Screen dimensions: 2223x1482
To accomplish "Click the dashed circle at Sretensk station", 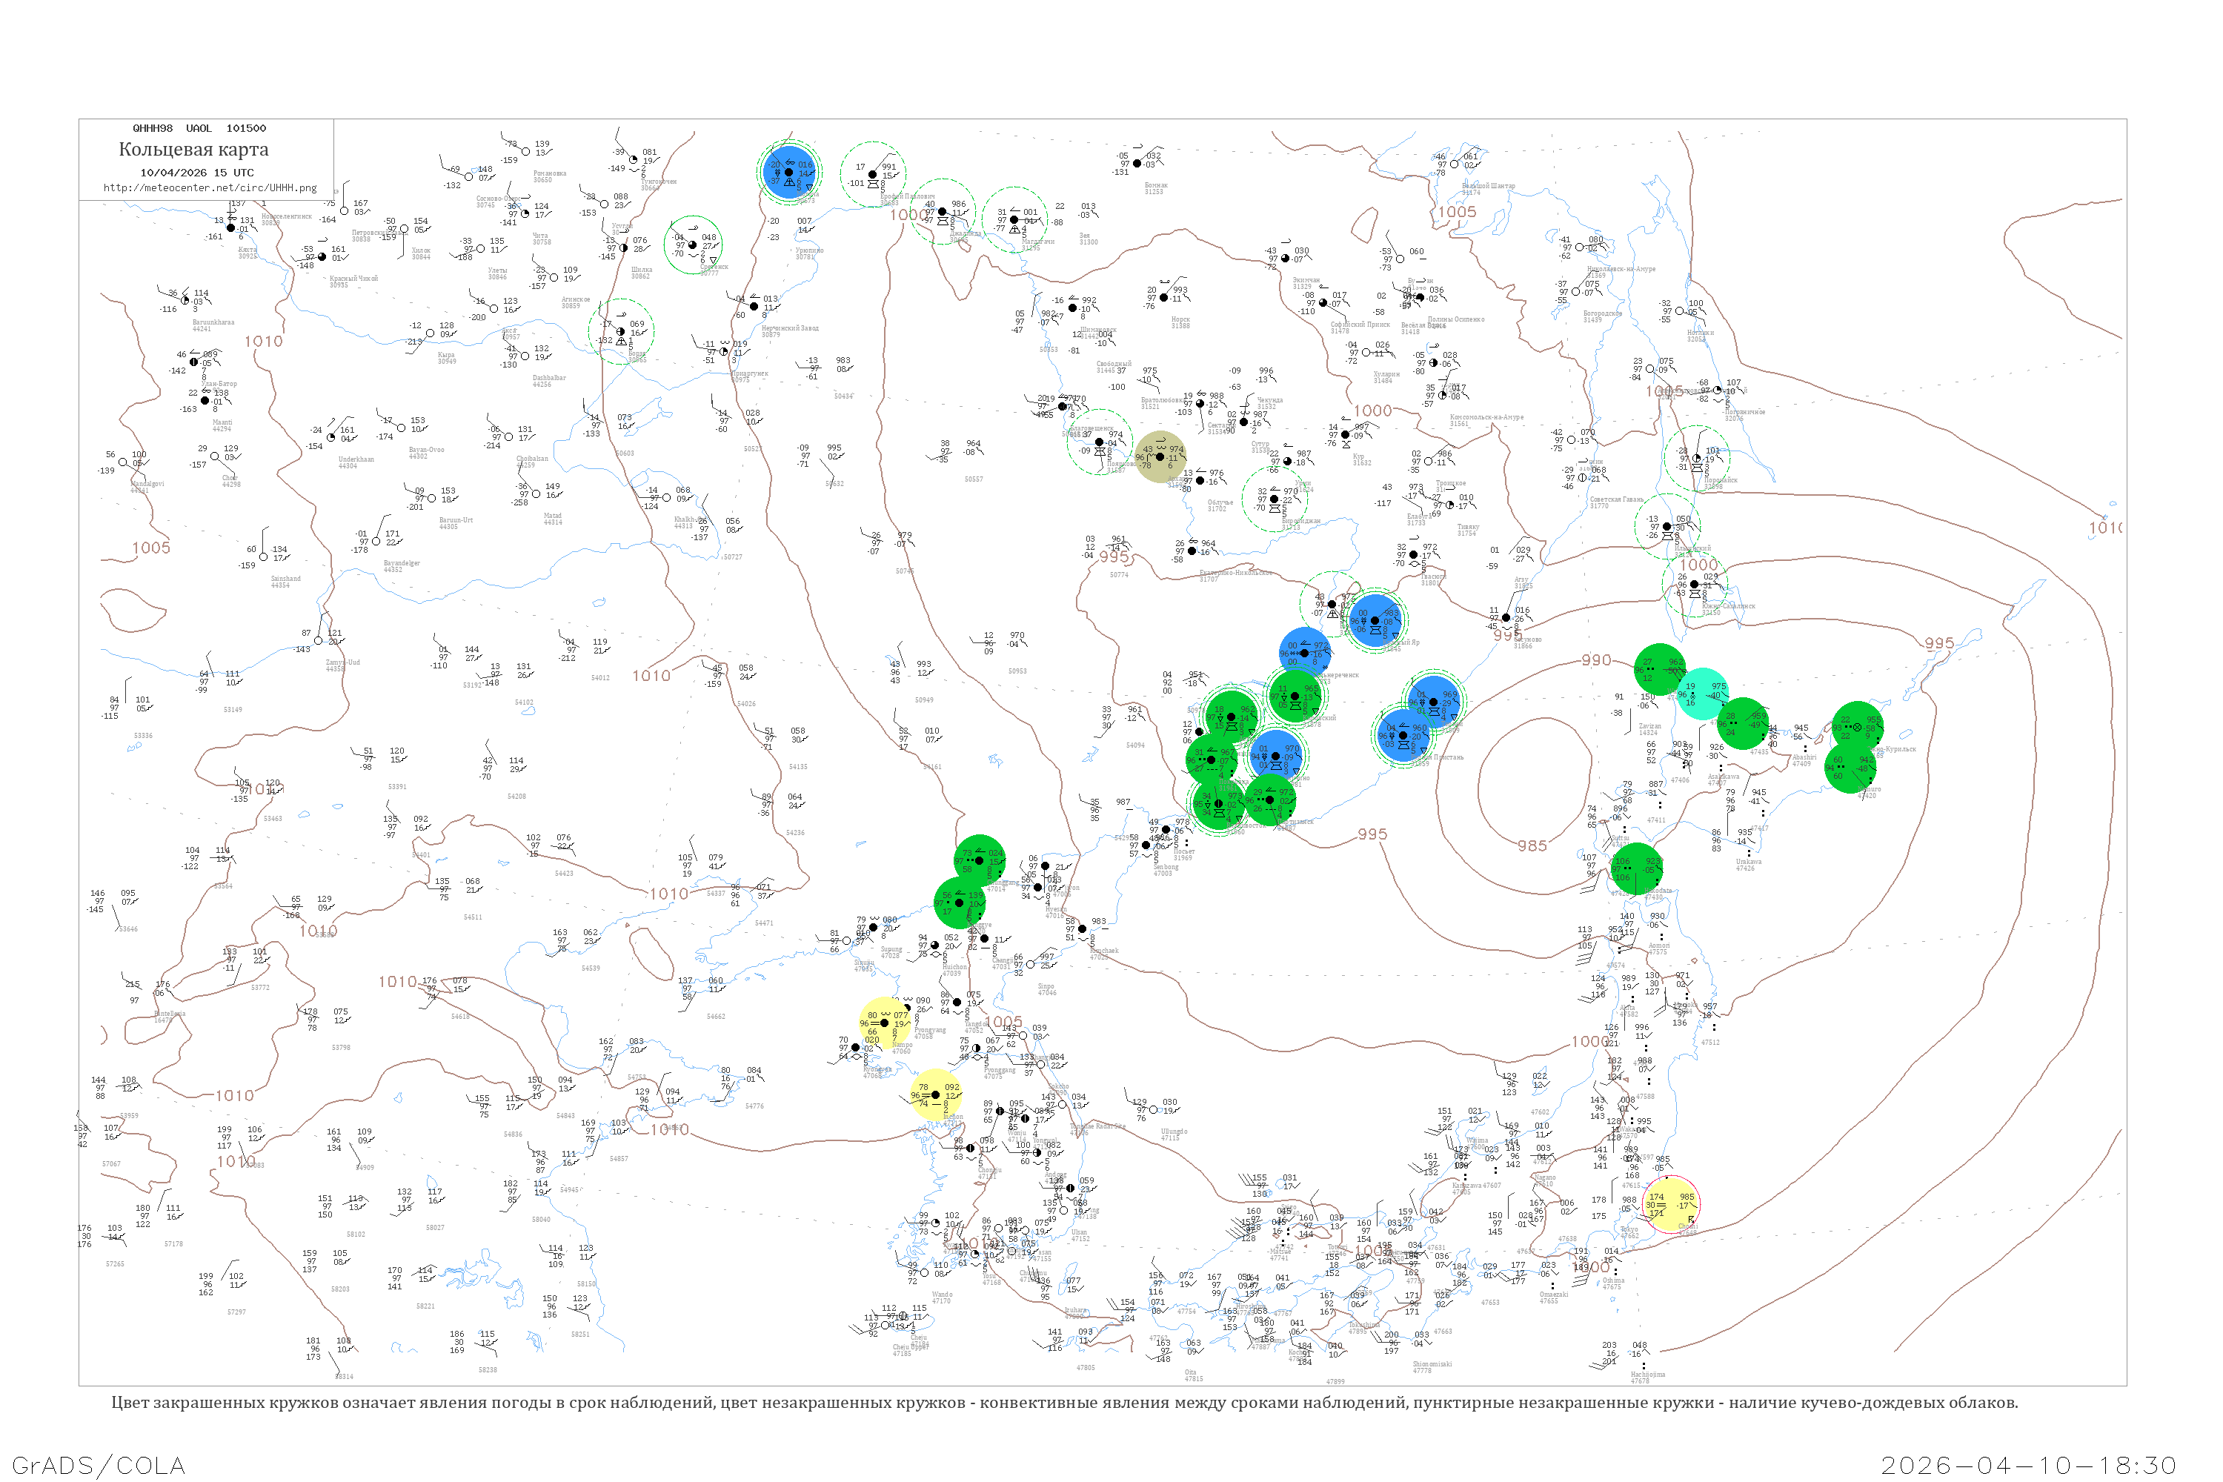I will (693, 245).
